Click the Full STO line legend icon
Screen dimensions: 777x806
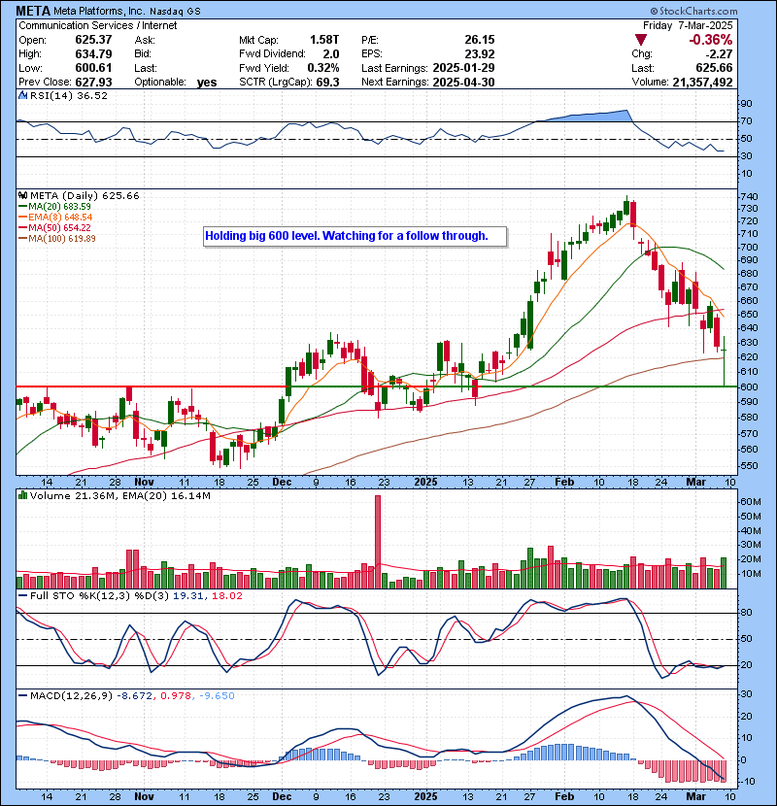(21, 595)
